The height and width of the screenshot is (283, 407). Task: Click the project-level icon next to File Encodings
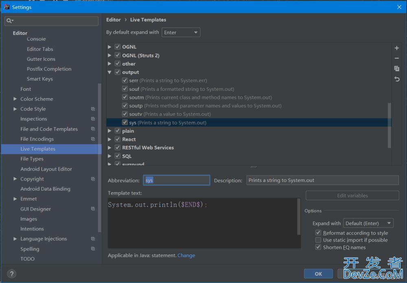93,139
